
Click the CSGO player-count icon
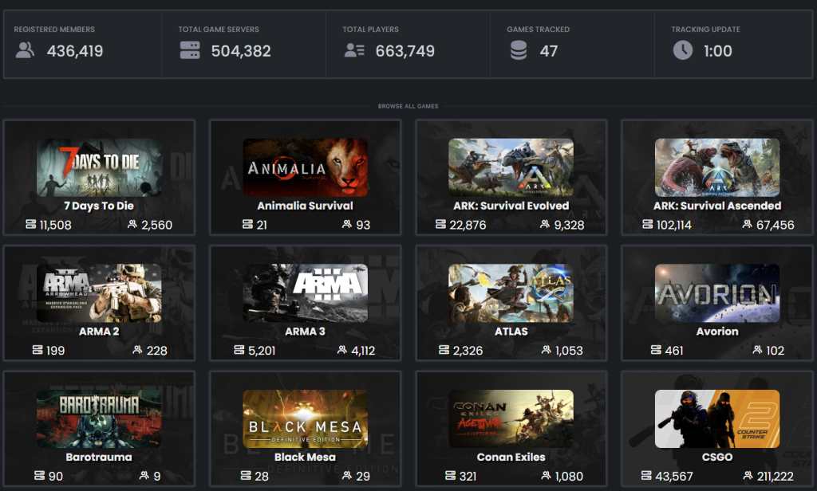tap(748, 475)
